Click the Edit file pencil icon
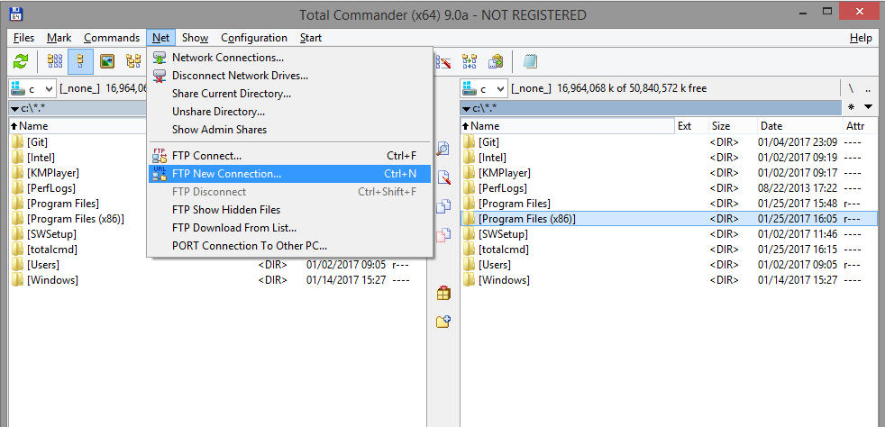The width and height of the screenshot is (885, 427). [x=443, y=177]
